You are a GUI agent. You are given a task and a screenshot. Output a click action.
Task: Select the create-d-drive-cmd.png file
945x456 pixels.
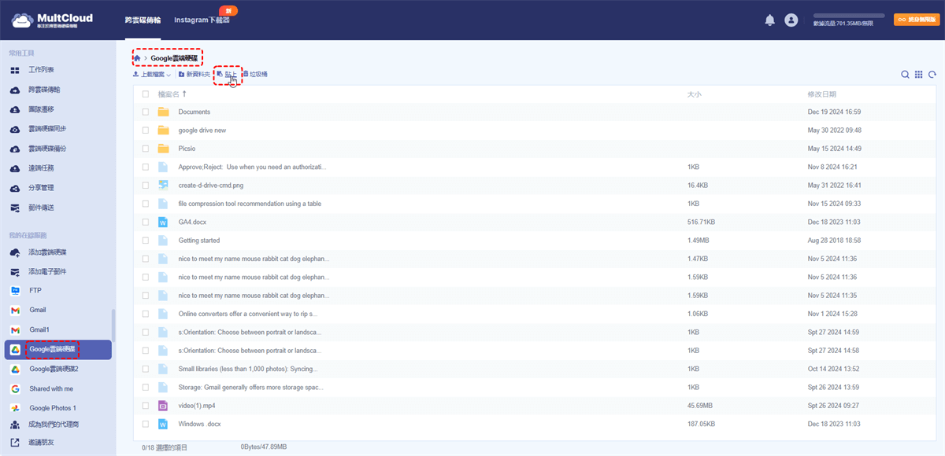click(x=213, y=186)
